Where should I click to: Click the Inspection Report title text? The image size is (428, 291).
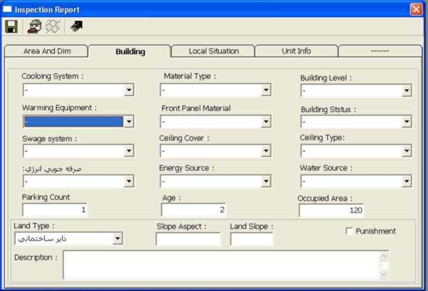pyautogui.click(x=47, y=10)
